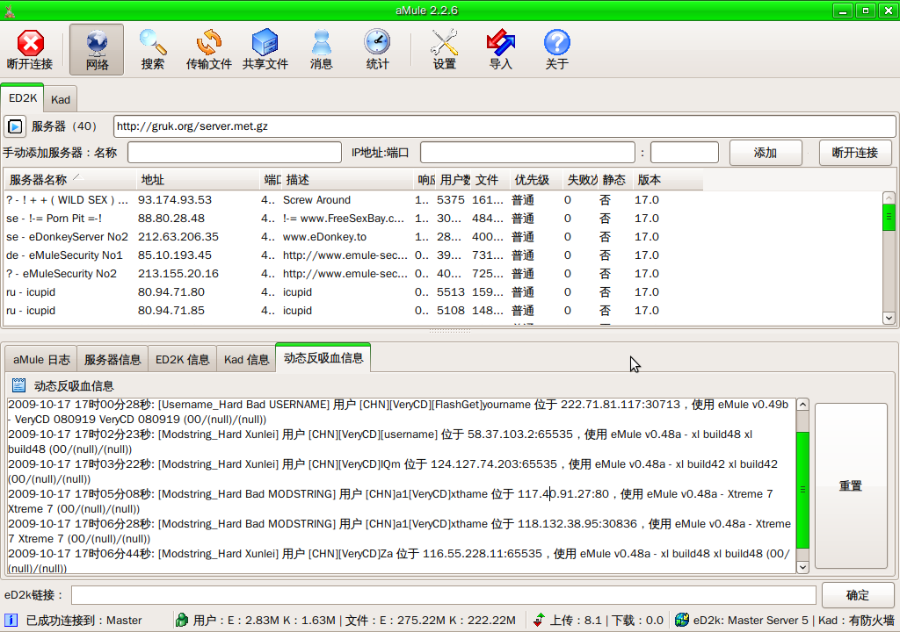
Task: Click log panel scrollbar up arrow
Action: pos(802,405)
